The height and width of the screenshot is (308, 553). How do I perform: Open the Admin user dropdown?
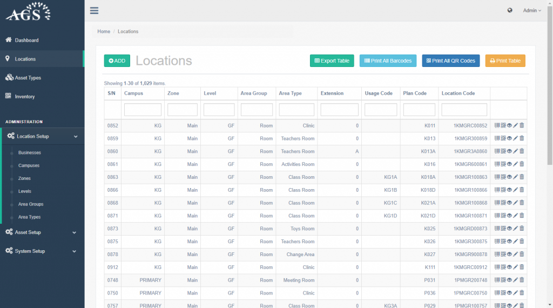531,10
